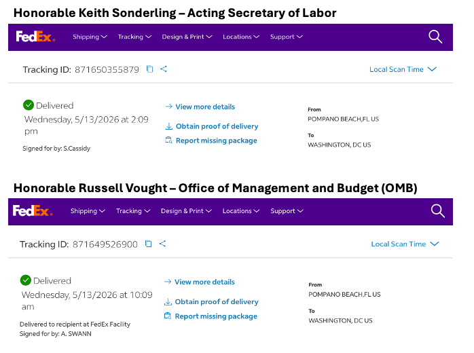Open Local Scan Time dropdown for 871649526900
Screen dimensions: 474x353
(405, 244)
